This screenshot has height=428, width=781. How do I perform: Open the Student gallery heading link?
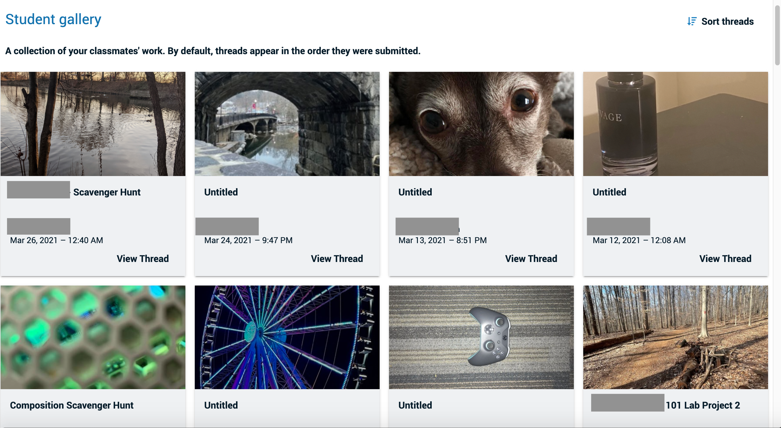pos(53,19)
